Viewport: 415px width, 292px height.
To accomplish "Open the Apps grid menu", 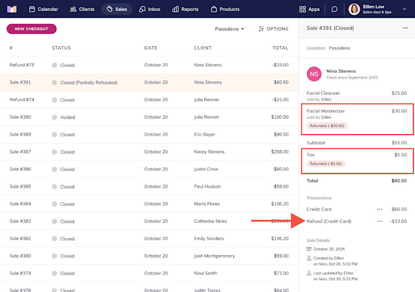I will pyautogui.click(x=309, y=9).
